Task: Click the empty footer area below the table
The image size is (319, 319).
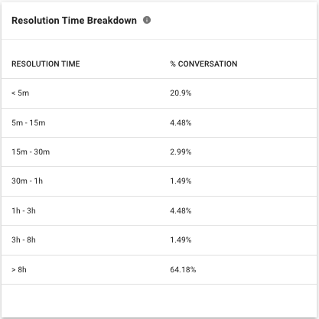Action: click(x=159, y=301)
